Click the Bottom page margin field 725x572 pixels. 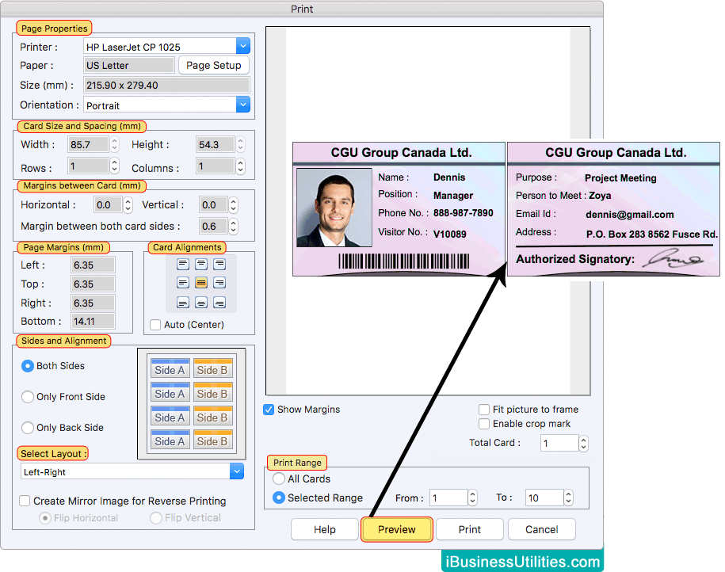(x=93, y=322)
